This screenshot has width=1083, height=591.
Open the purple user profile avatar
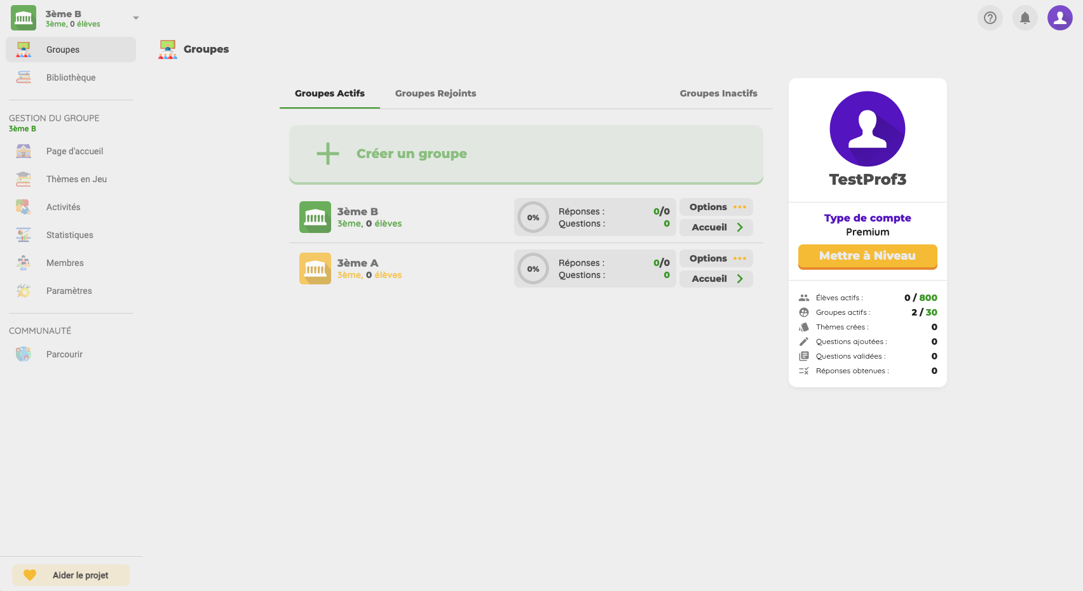coord(1059,18)
